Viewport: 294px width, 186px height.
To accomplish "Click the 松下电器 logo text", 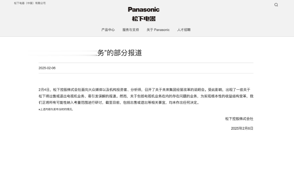I will point(144,19).
